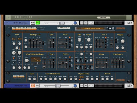The width and height of the screenshot is (137, 103).
Task: Open the automation curve icon on the Drifty Thin Tone track
Action: pyautogui.click(x=91, y=23)
